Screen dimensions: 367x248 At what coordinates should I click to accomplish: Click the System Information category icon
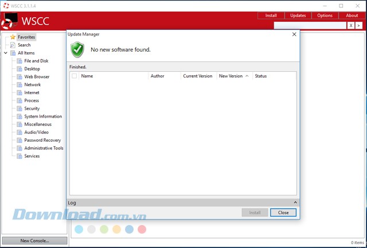click(x=19, y=117)
